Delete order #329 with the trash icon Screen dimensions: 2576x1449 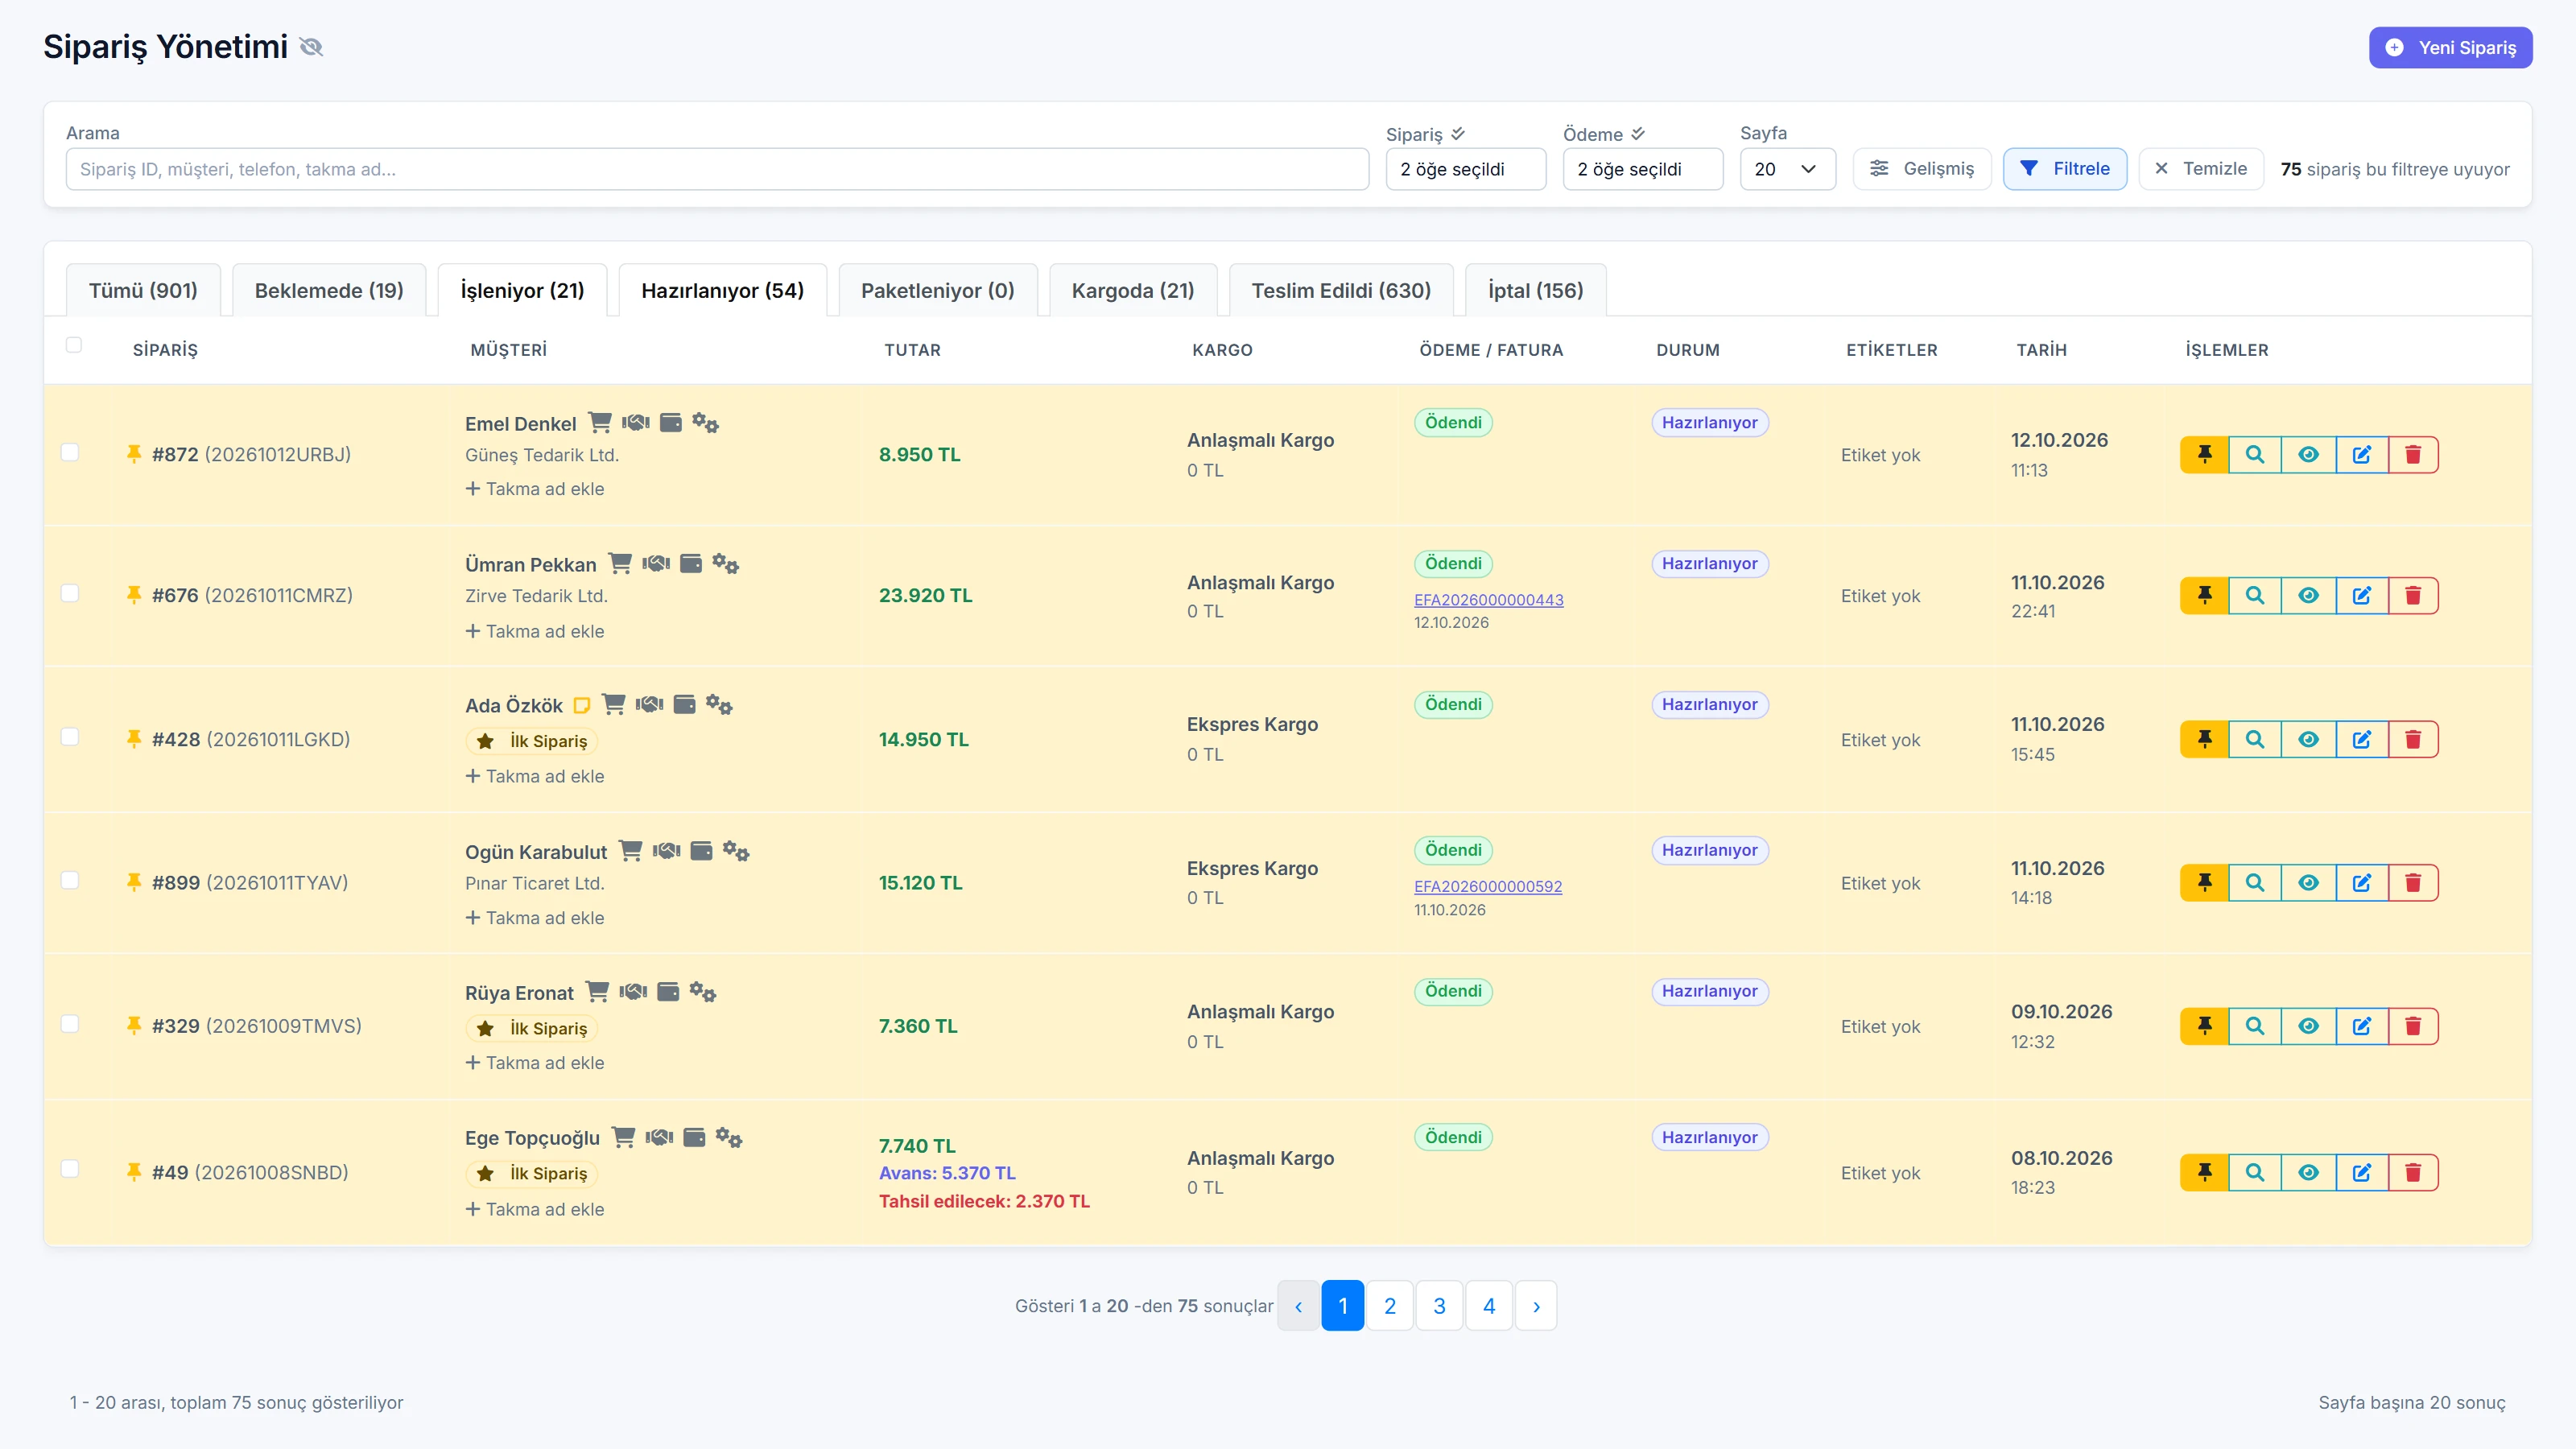click(2413, 1026)
